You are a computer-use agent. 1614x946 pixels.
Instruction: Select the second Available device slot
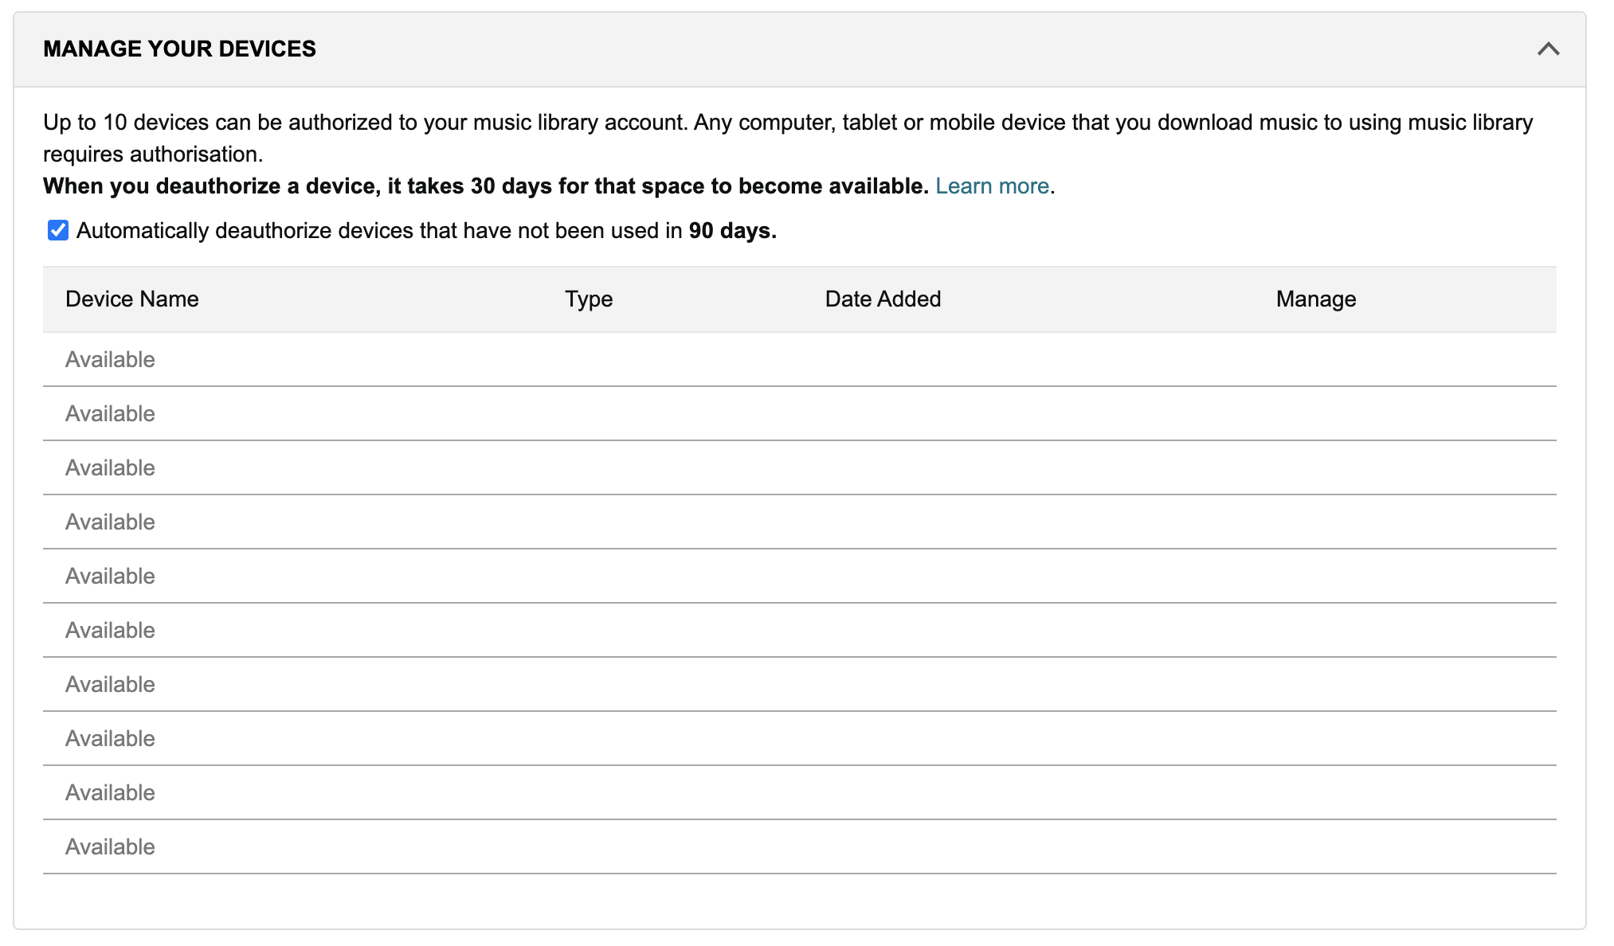pyautogui.click(x=110, y=414)
